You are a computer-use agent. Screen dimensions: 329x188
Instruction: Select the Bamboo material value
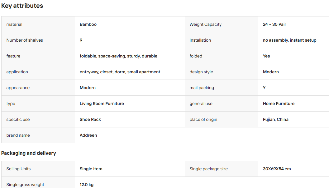point(88,24)
